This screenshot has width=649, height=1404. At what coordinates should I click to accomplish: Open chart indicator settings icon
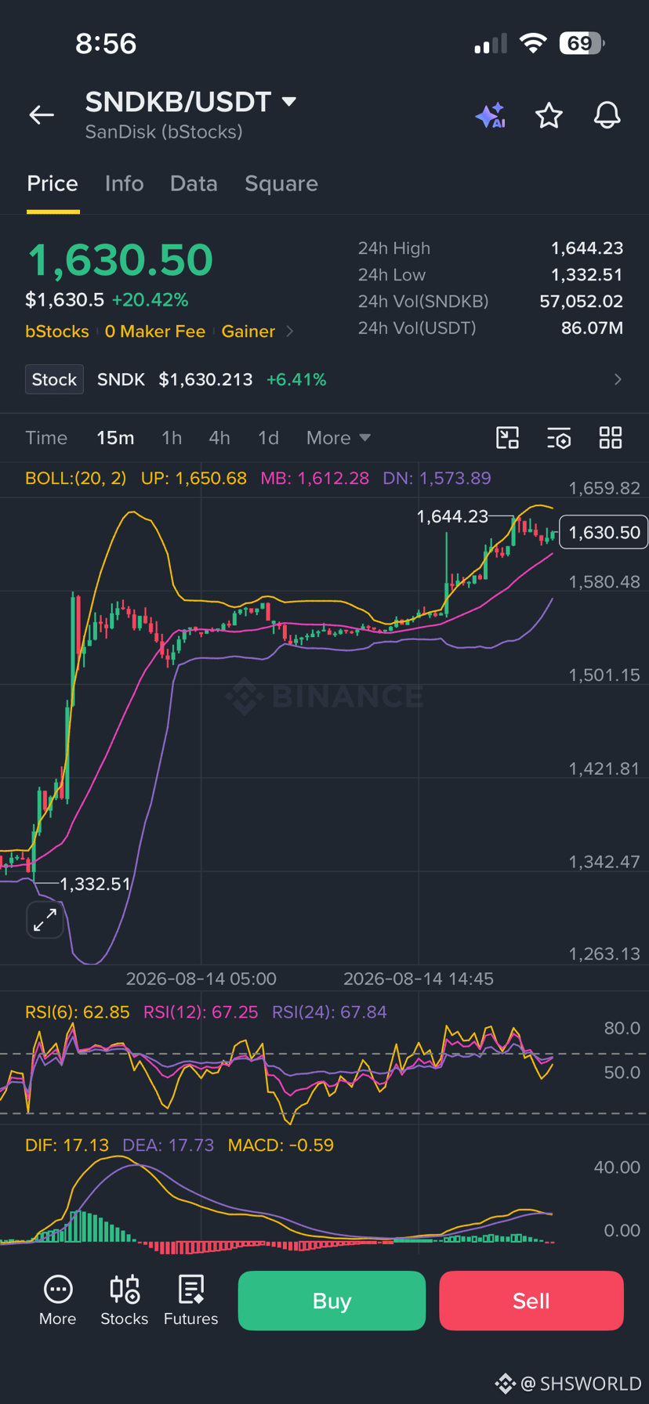tap(559, 438)
